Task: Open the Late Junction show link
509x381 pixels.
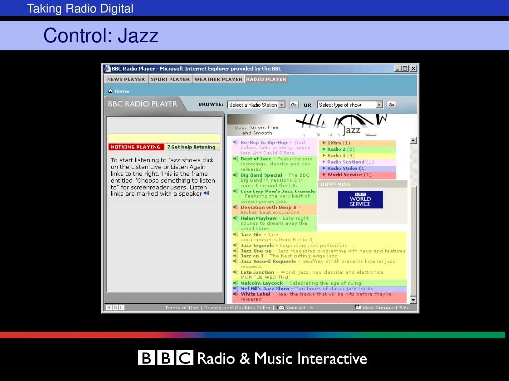Action: [x=257, y=272]
